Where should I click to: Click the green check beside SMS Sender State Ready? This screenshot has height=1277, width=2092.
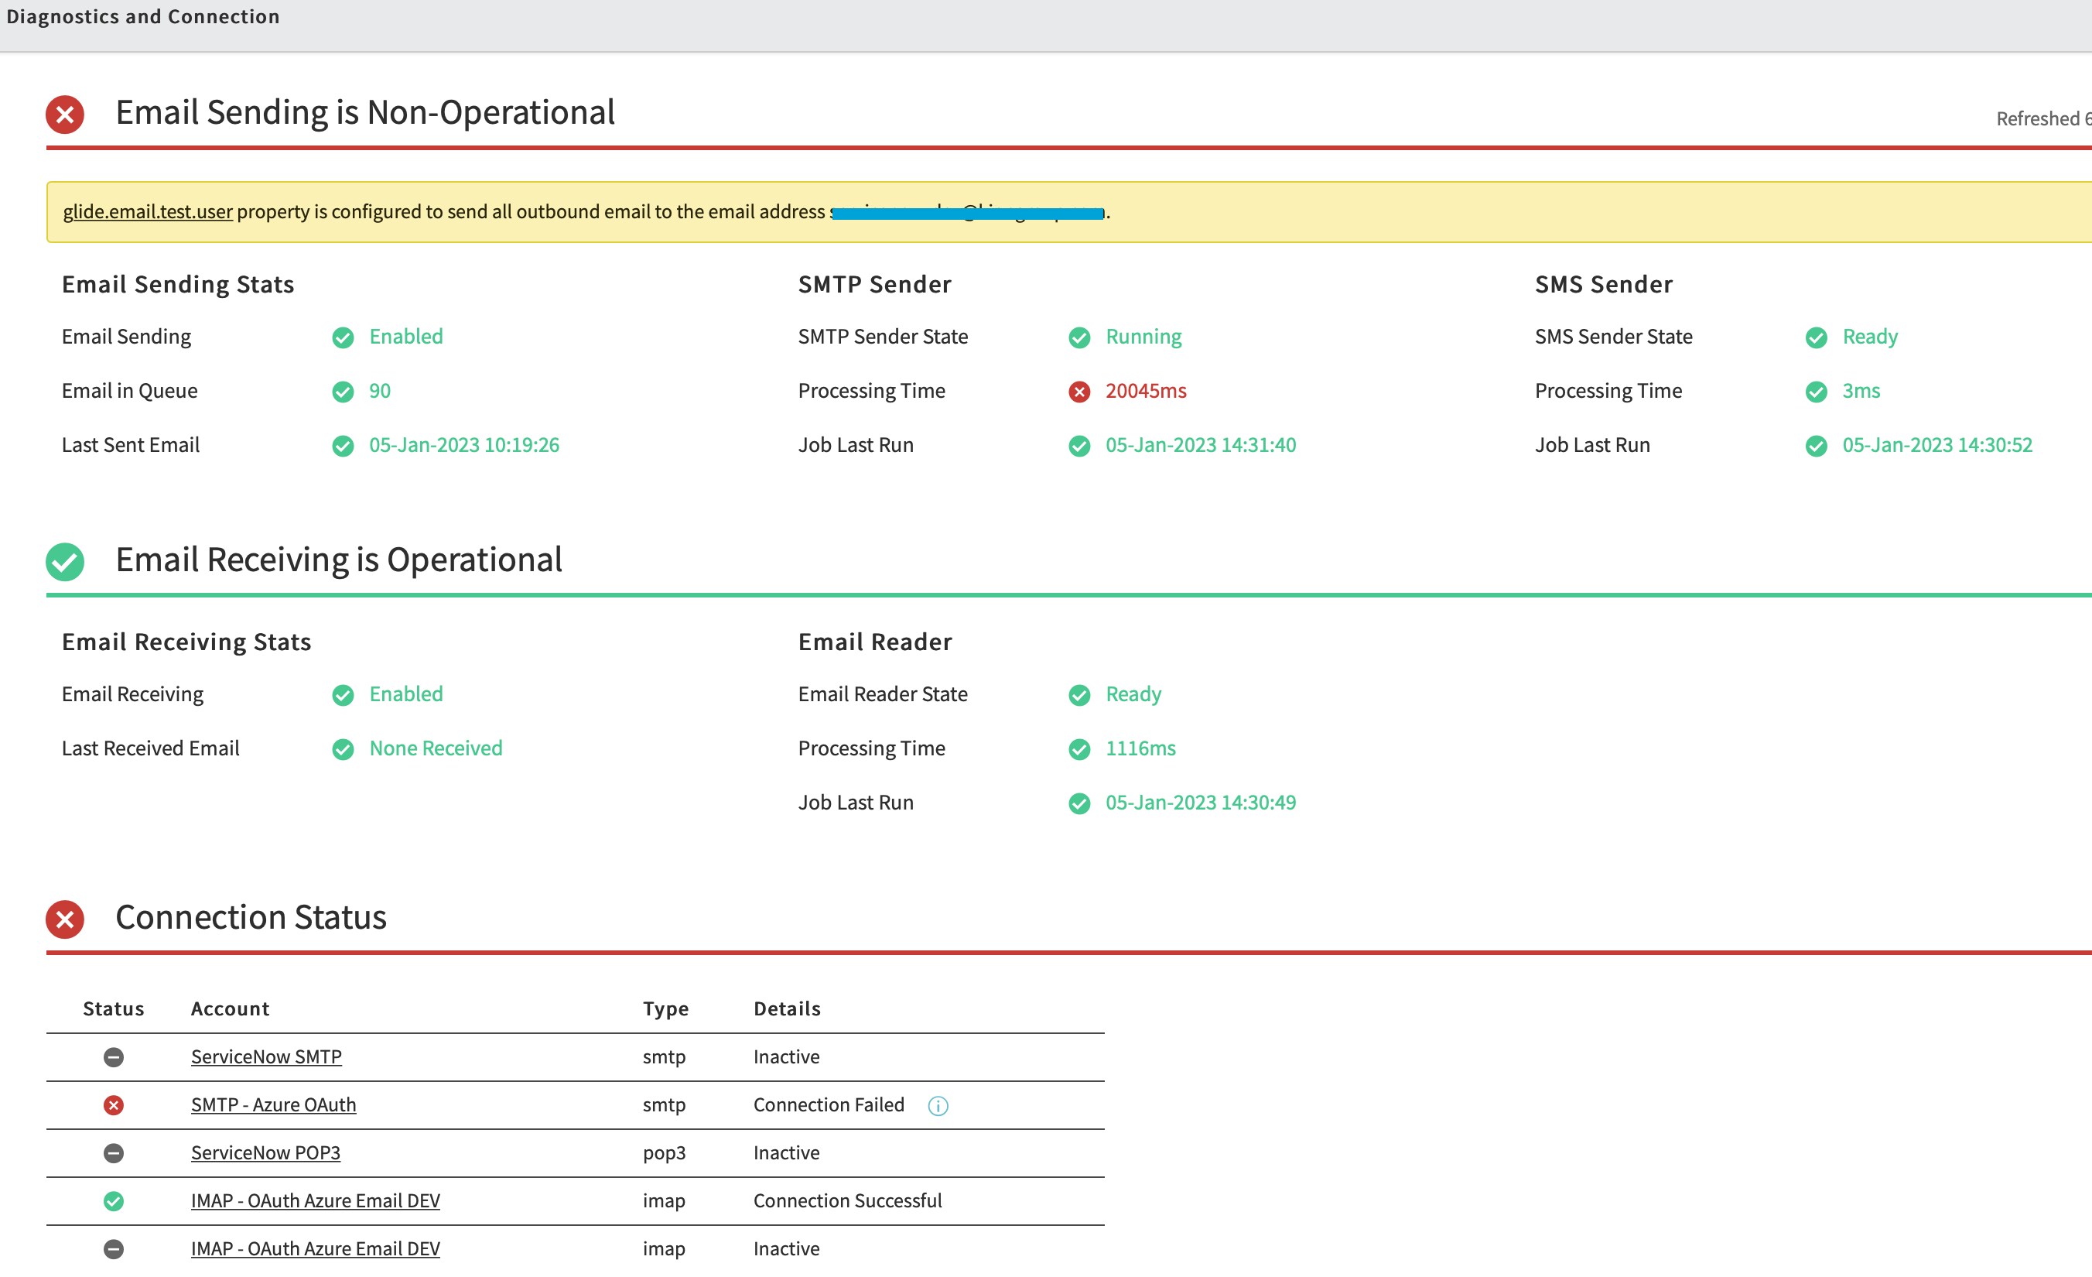[1816, 337]
